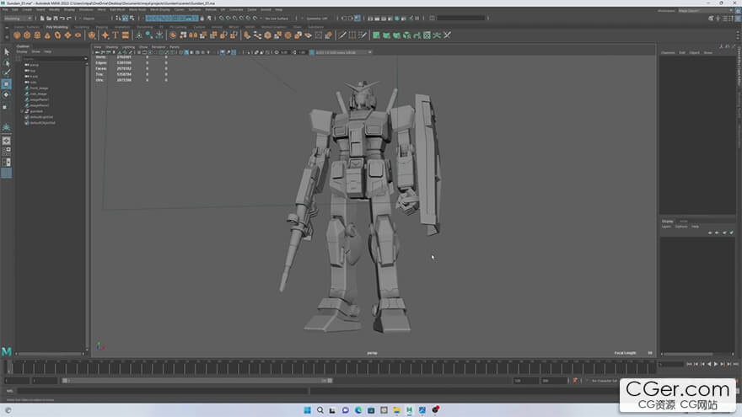742x417 pixels.
Task: Open the File menu
Action: click(5, 9)
